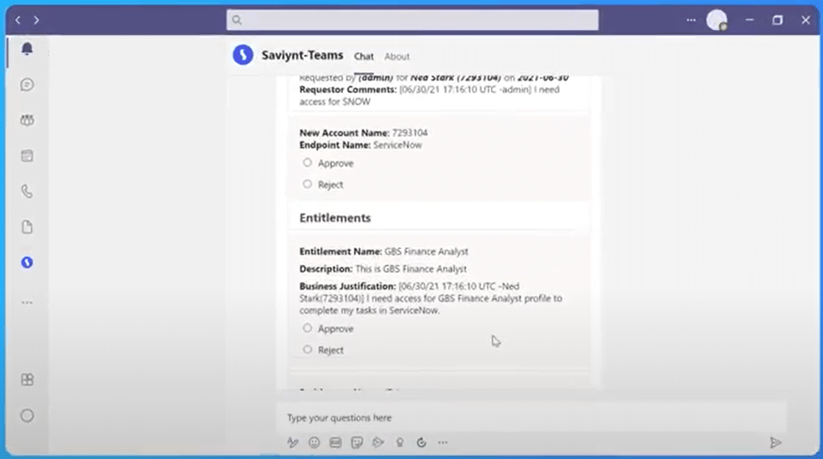Open the Chat panel from the sidebar
The image size is (823, 459).
pyautogui.click(x=26, y=84)
